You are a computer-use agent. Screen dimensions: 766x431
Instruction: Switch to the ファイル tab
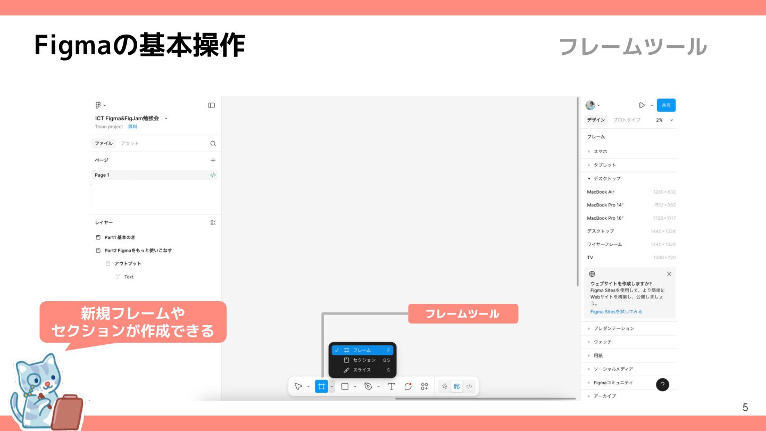104,143
